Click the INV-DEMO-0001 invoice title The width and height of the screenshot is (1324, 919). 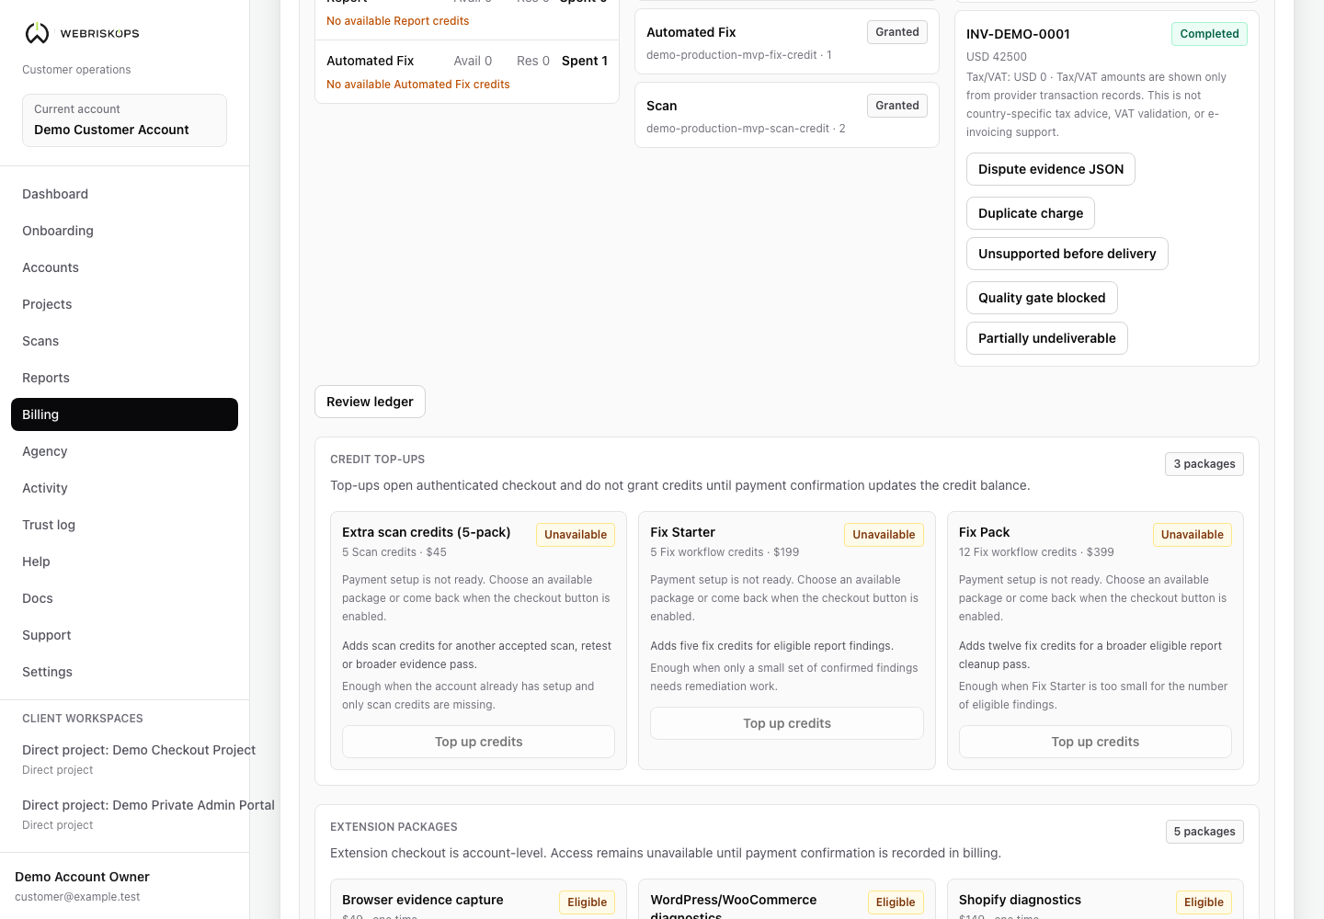click(x=1018, y=34)
